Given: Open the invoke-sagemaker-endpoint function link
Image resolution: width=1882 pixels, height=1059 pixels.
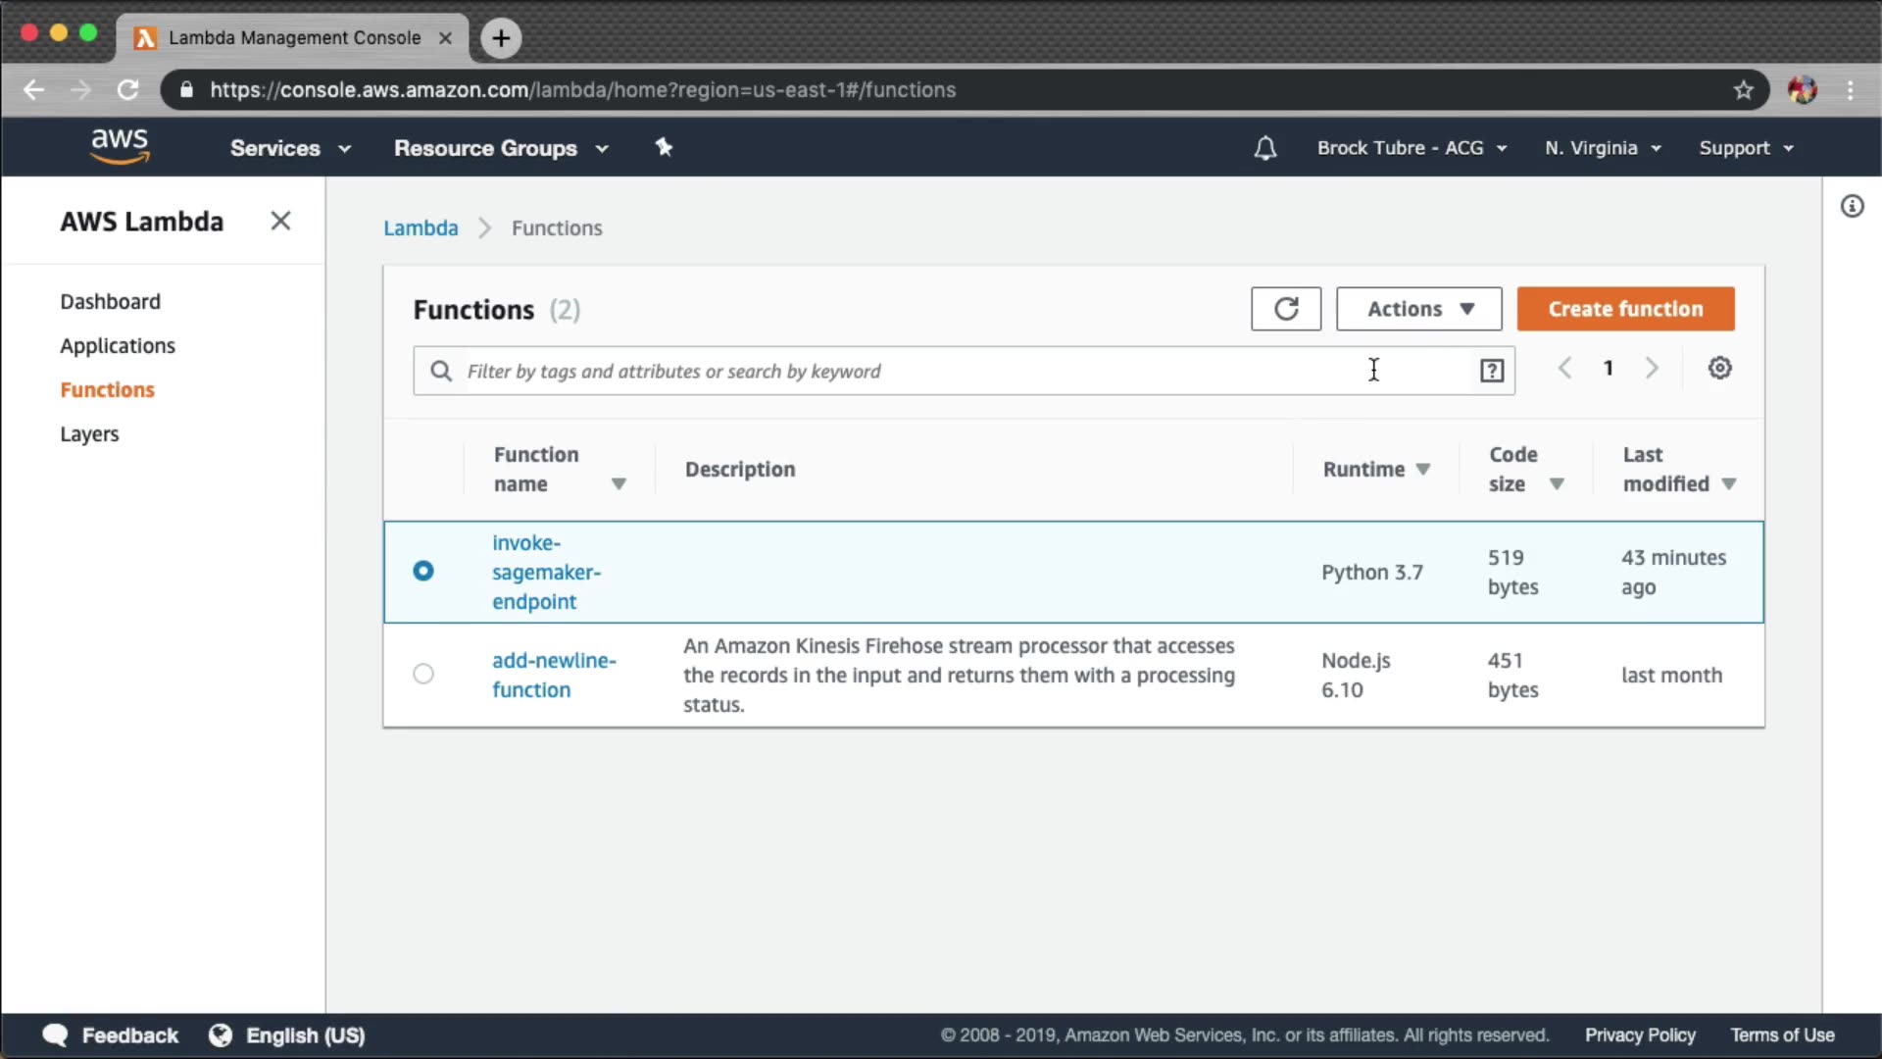Looking at the screenshot, I should pyautogui.click(x=545, y=572).
